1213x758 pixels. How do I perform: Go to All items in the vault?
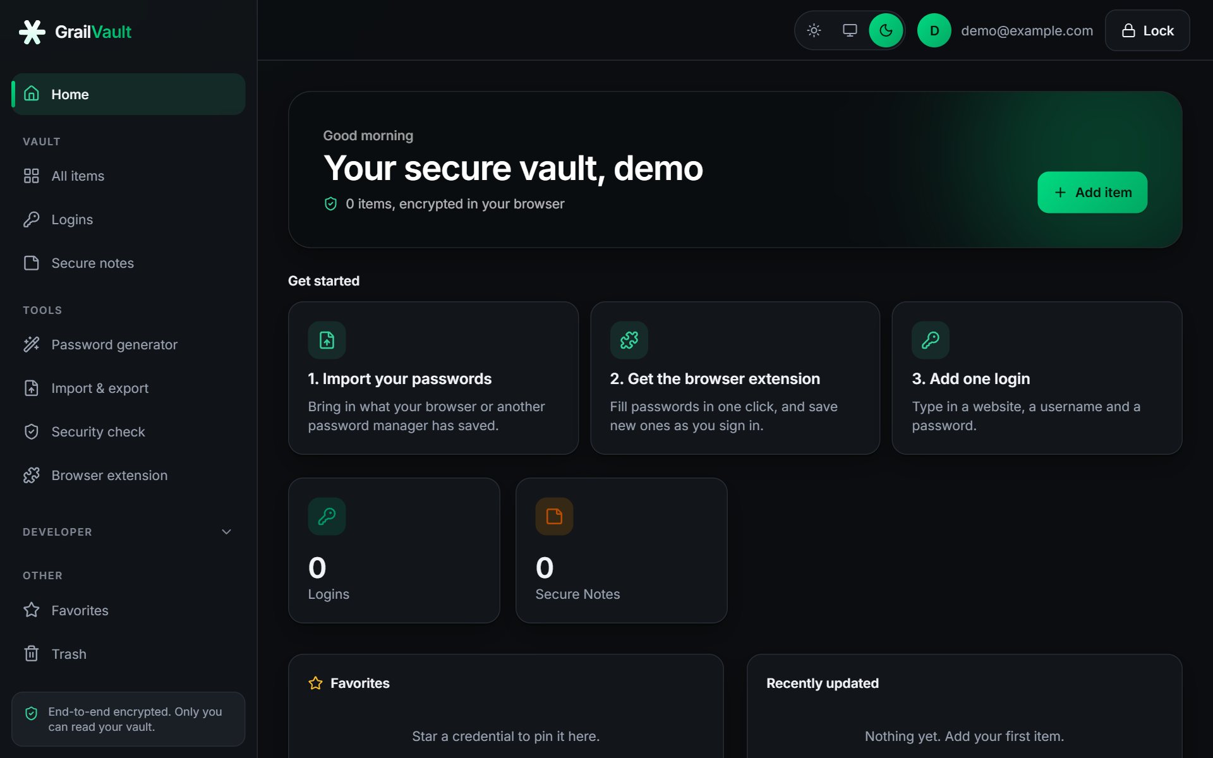click(128, 176)
